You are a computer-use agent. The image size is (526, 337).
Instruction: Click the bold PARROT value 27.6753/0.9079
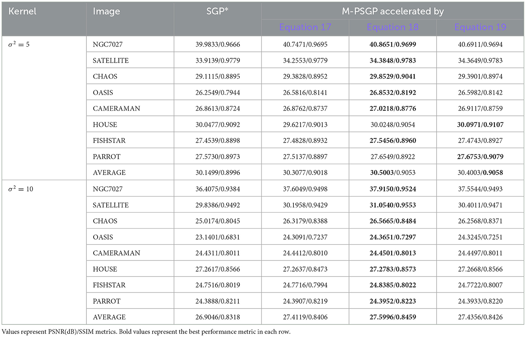click(x=480, y=157)
